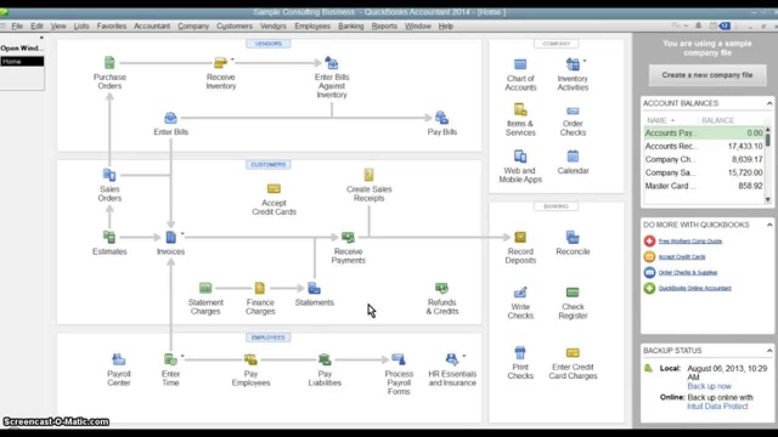The image size is (778, 437).
Task: Click Inventory Activities icon
Action: (572, 64)
